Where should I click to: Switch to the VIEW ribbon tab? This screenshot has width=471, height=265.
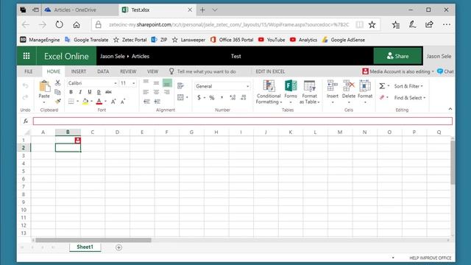pyautogui.click(x=152, y=71)
